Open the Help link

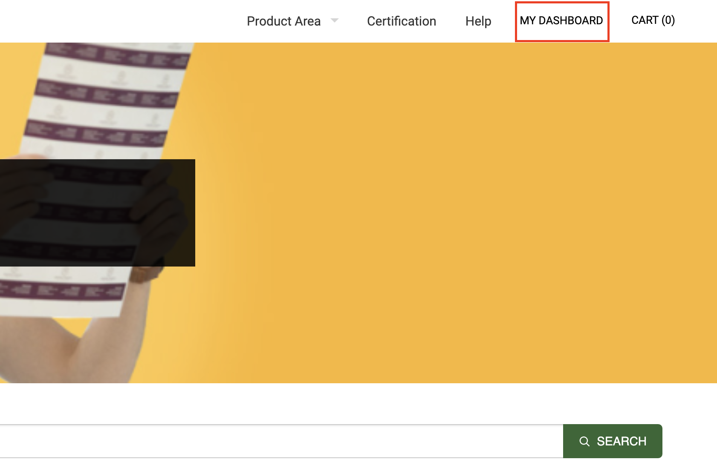(478, 21)
